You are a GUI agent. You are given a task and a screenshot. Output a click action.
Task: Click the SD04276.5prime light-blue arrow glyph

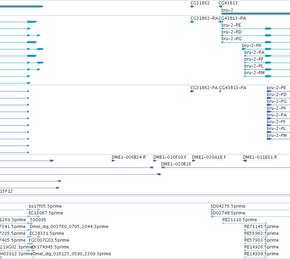(213, 210)
